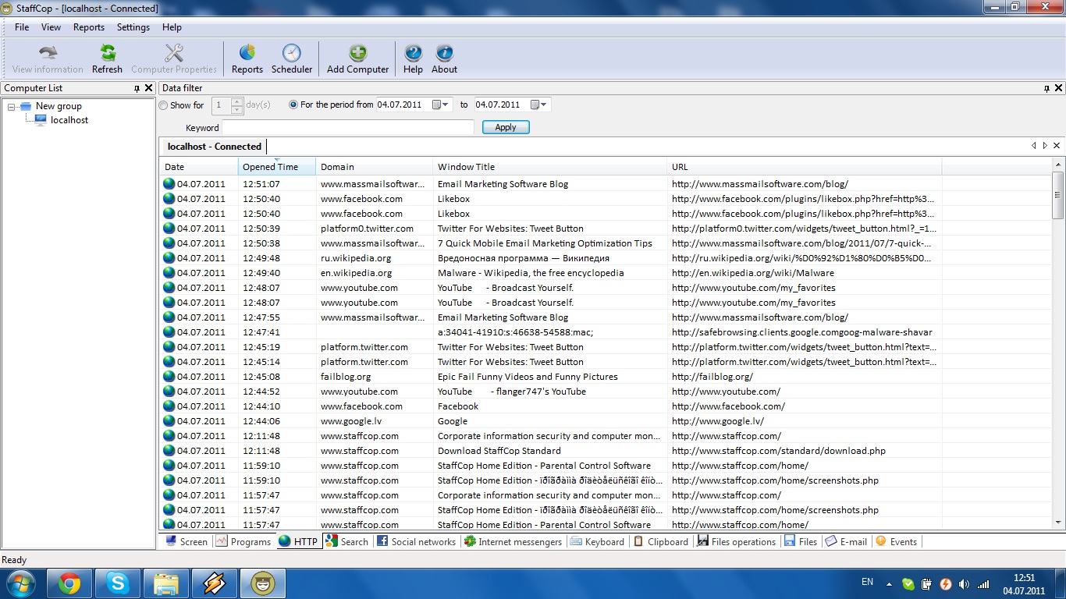Click the Refresh toolbar icon
Viewport: 1066px width, 599px height.
(107, 58)
